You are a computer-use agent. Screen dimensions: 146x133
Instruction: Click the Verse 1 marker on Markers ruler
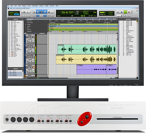[71, 31]
